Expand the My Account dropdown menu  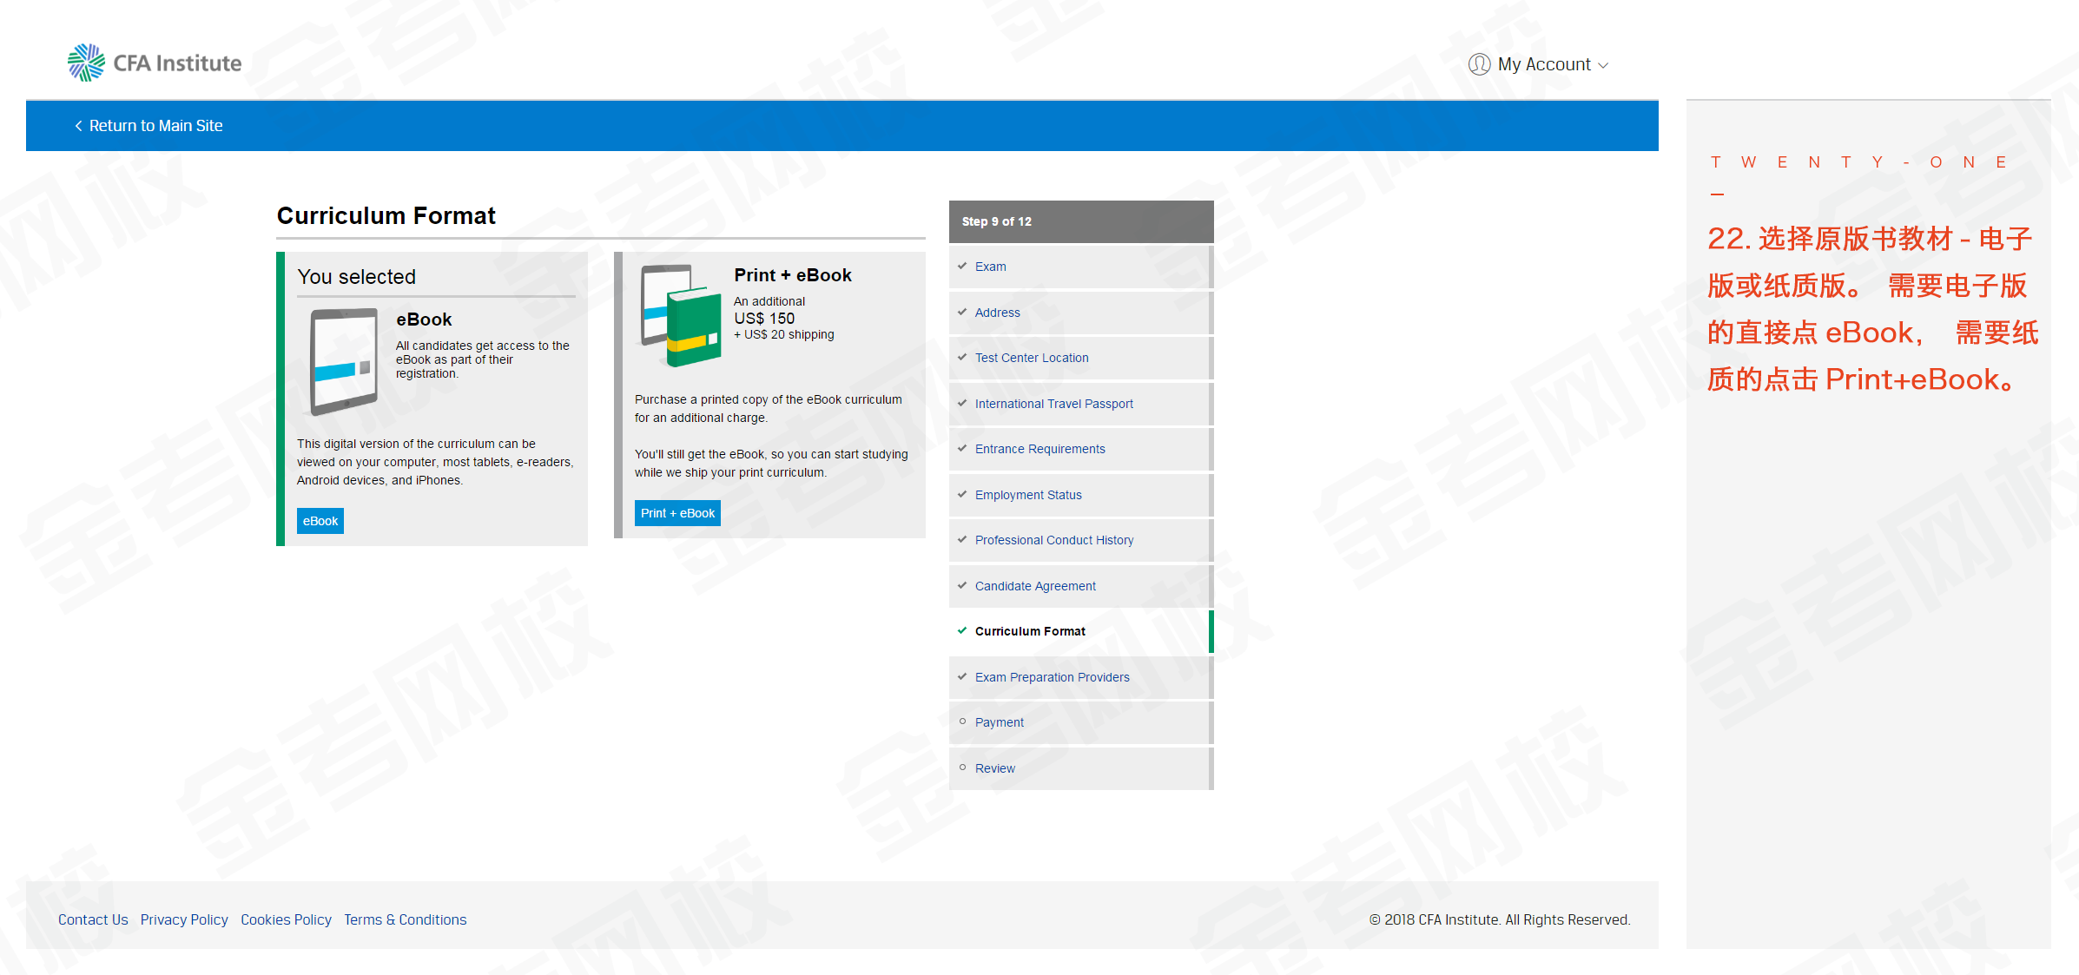pyautogui.click(x=1542, y=63)
